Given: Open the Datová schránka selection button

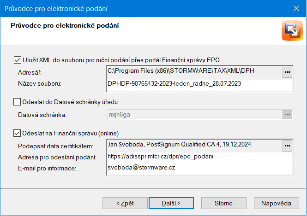Looking at the screenshot, I should click(287, 114).
